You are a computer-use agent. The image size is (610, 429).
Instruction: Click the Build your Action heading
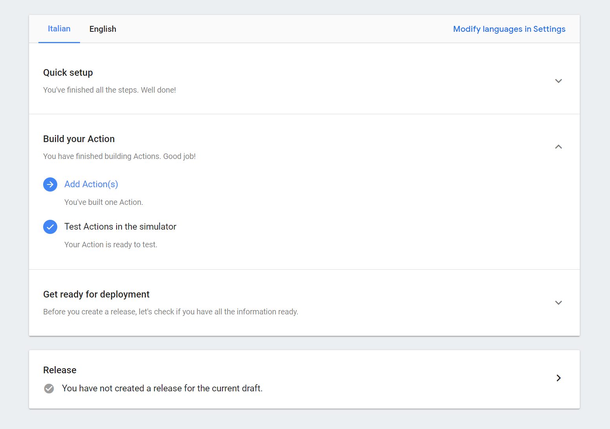coord(79,139)
